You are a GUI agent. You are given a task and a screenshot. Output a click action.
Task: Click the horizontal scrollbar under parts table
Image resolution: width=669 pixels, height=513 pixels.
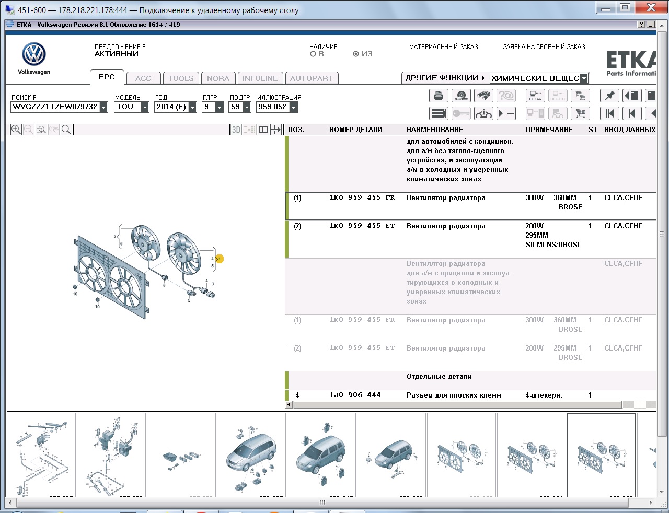tap(457, 405)
